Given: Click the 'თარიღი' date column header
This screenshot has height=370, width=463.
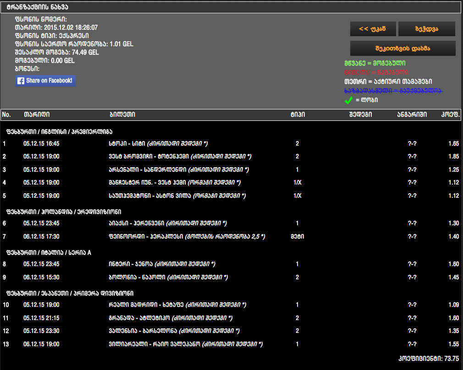Looking at the screenshot, I should click(x=37, y=114).
